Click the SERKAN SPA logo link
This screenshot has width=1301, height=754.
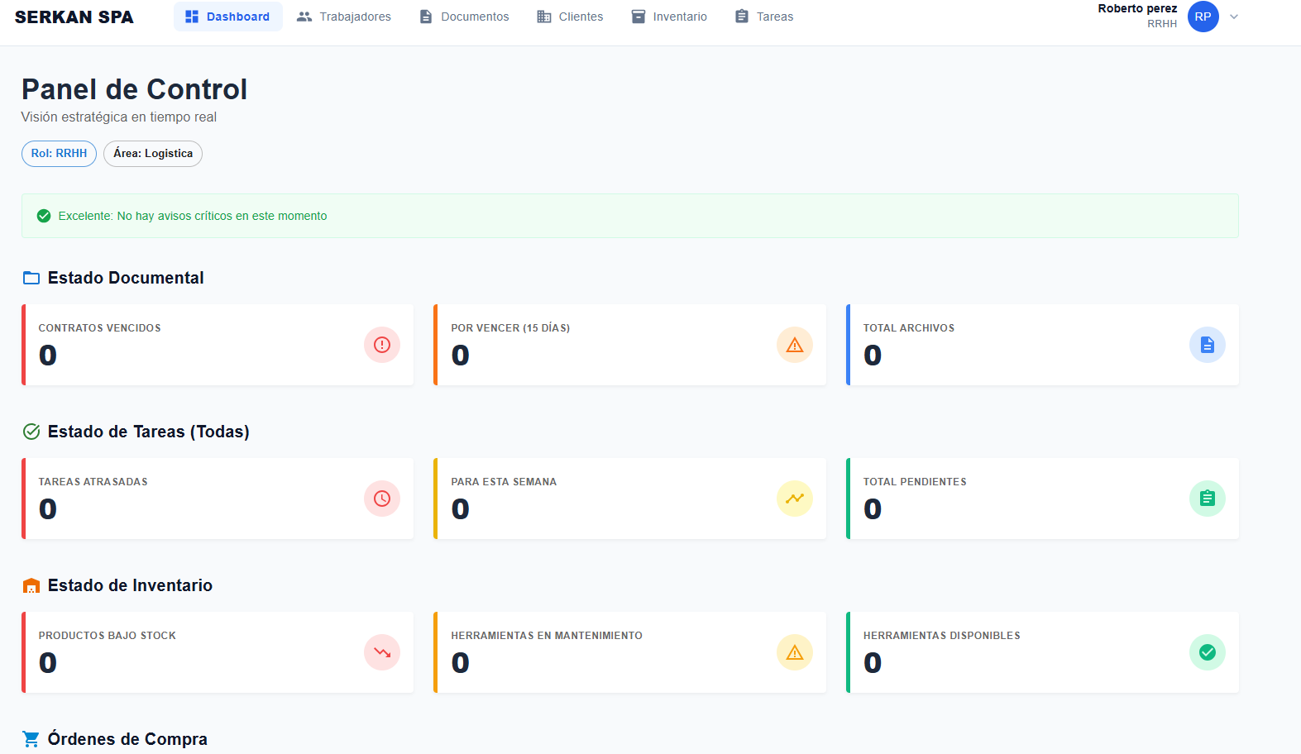74,17
